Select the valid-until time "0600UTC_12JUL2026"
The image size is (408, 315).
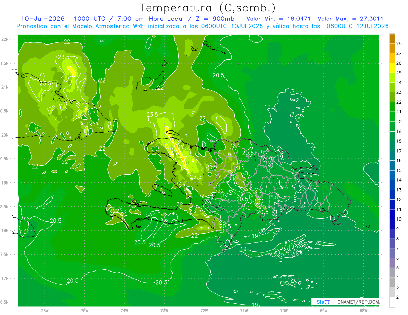point(357,26)
